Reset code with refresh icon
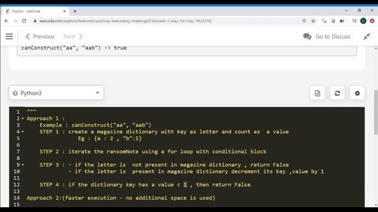 pyautogui.click(x=337, y=93)
